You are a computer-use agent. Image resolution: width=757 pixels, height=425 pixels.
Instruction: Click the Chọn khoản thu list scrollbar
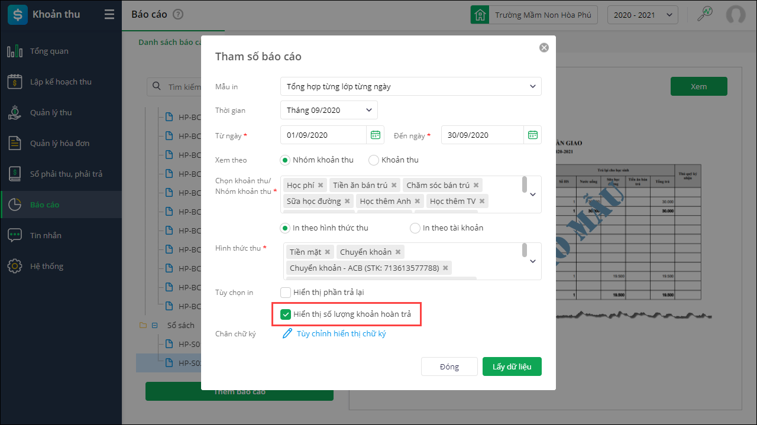coord(525,184)
